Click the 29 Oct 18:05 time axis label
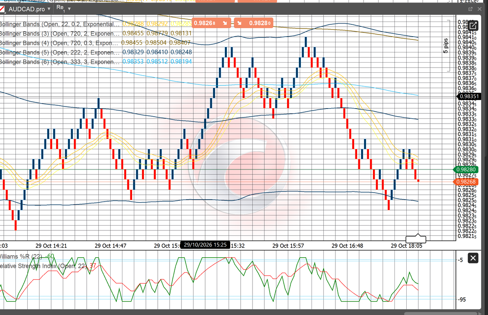The height and width of the screenshot is (315, 488). [x=407, y=246]
